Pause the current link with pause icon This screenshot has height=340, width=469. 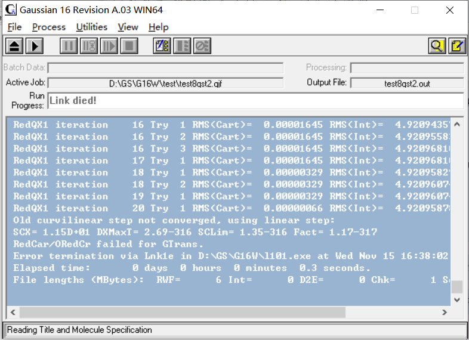click(69, 46)
